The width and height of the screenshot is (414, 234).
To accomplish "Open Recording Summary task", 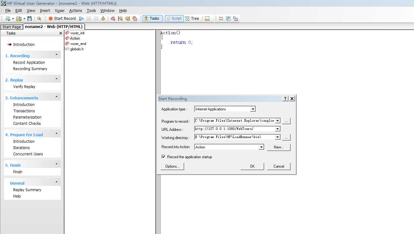I will click(30, 69).
